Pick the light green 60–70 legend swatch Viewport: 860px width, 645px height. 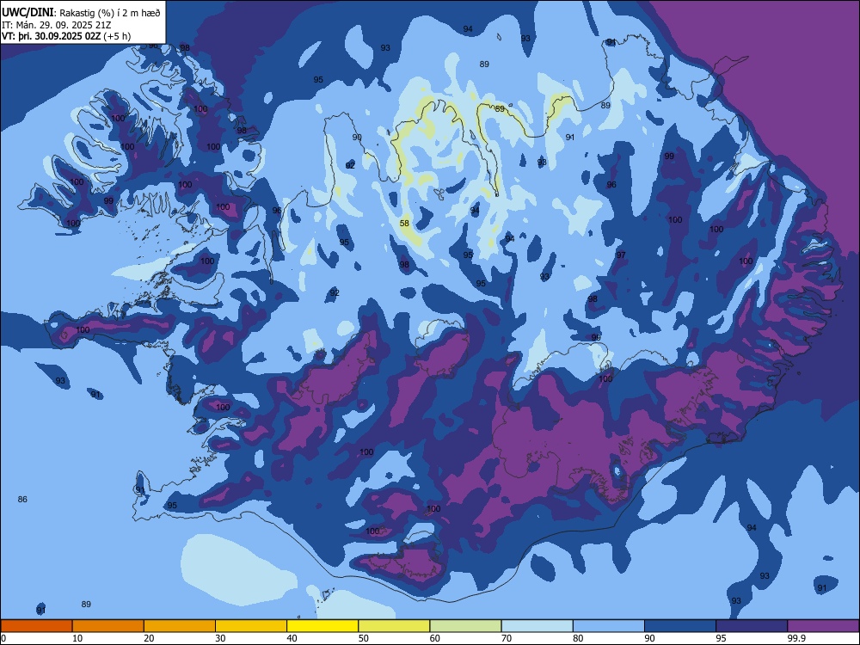[x=465, y=626]
